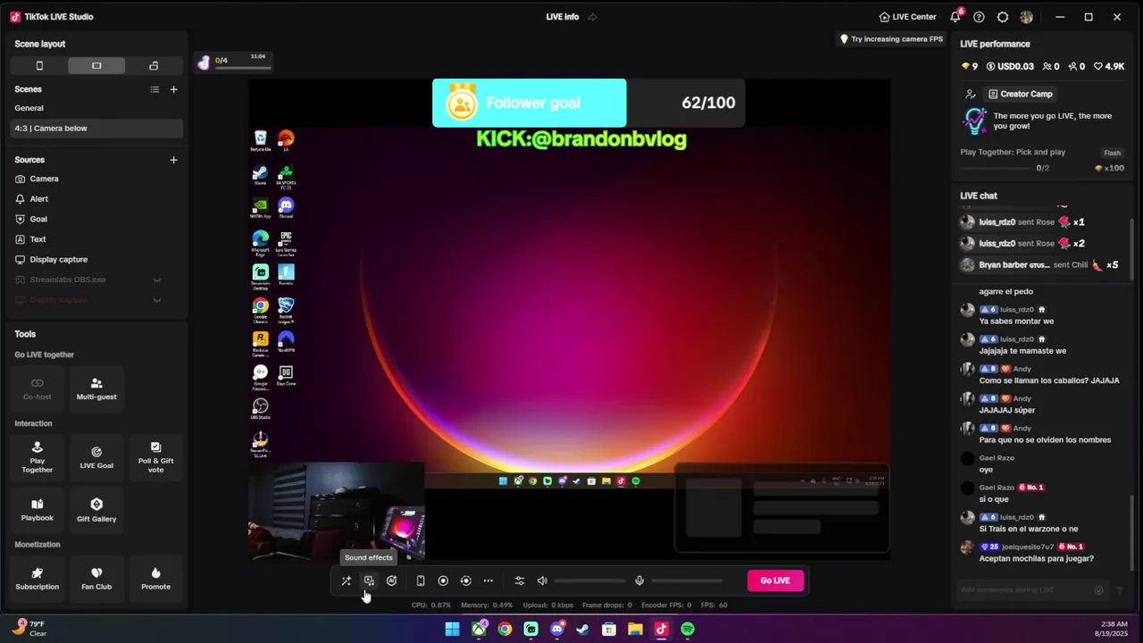Toggle visibility of Streamlabs OBS.exe source
Screen dimensions: 1143x643
157,280
